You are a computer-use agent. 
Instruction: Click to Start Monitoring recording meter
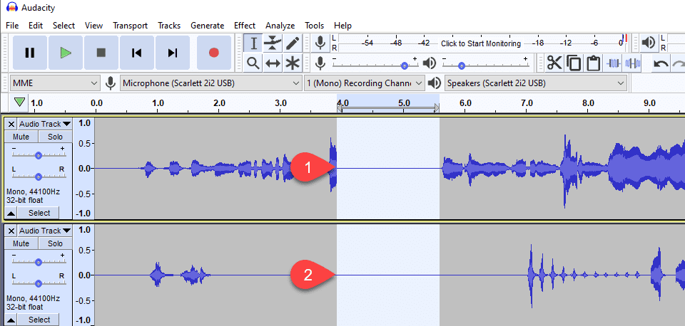point(481,43)
